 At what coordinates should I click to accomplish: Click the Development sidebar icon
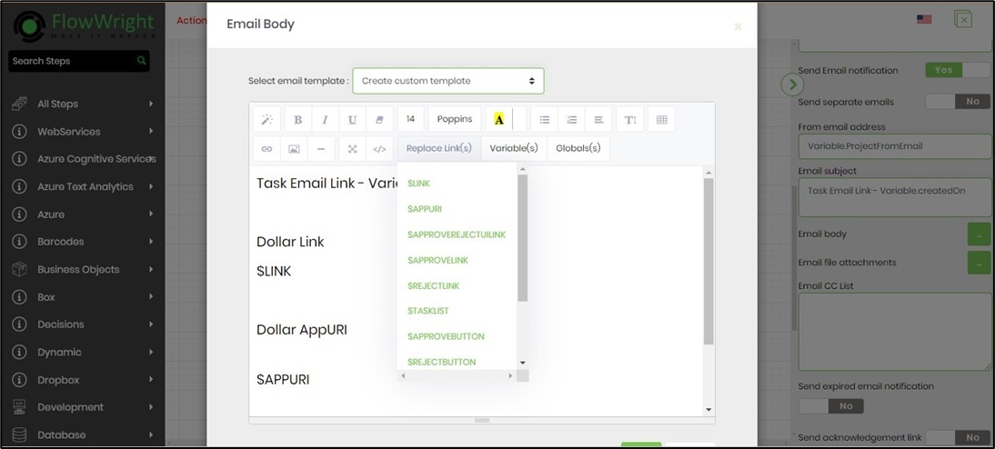(19, 406)
